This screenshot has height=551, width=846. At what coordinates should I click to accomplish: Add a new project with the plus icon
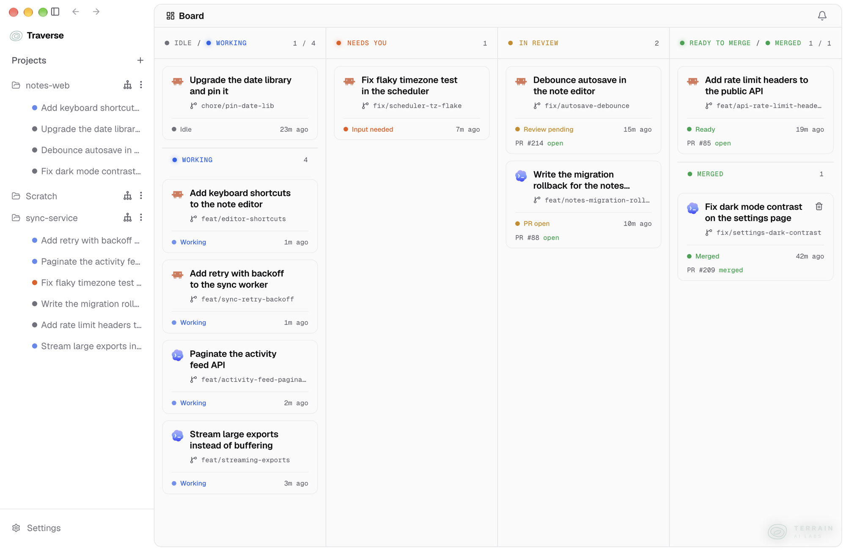pyautogui.click(x=140, y=60)
